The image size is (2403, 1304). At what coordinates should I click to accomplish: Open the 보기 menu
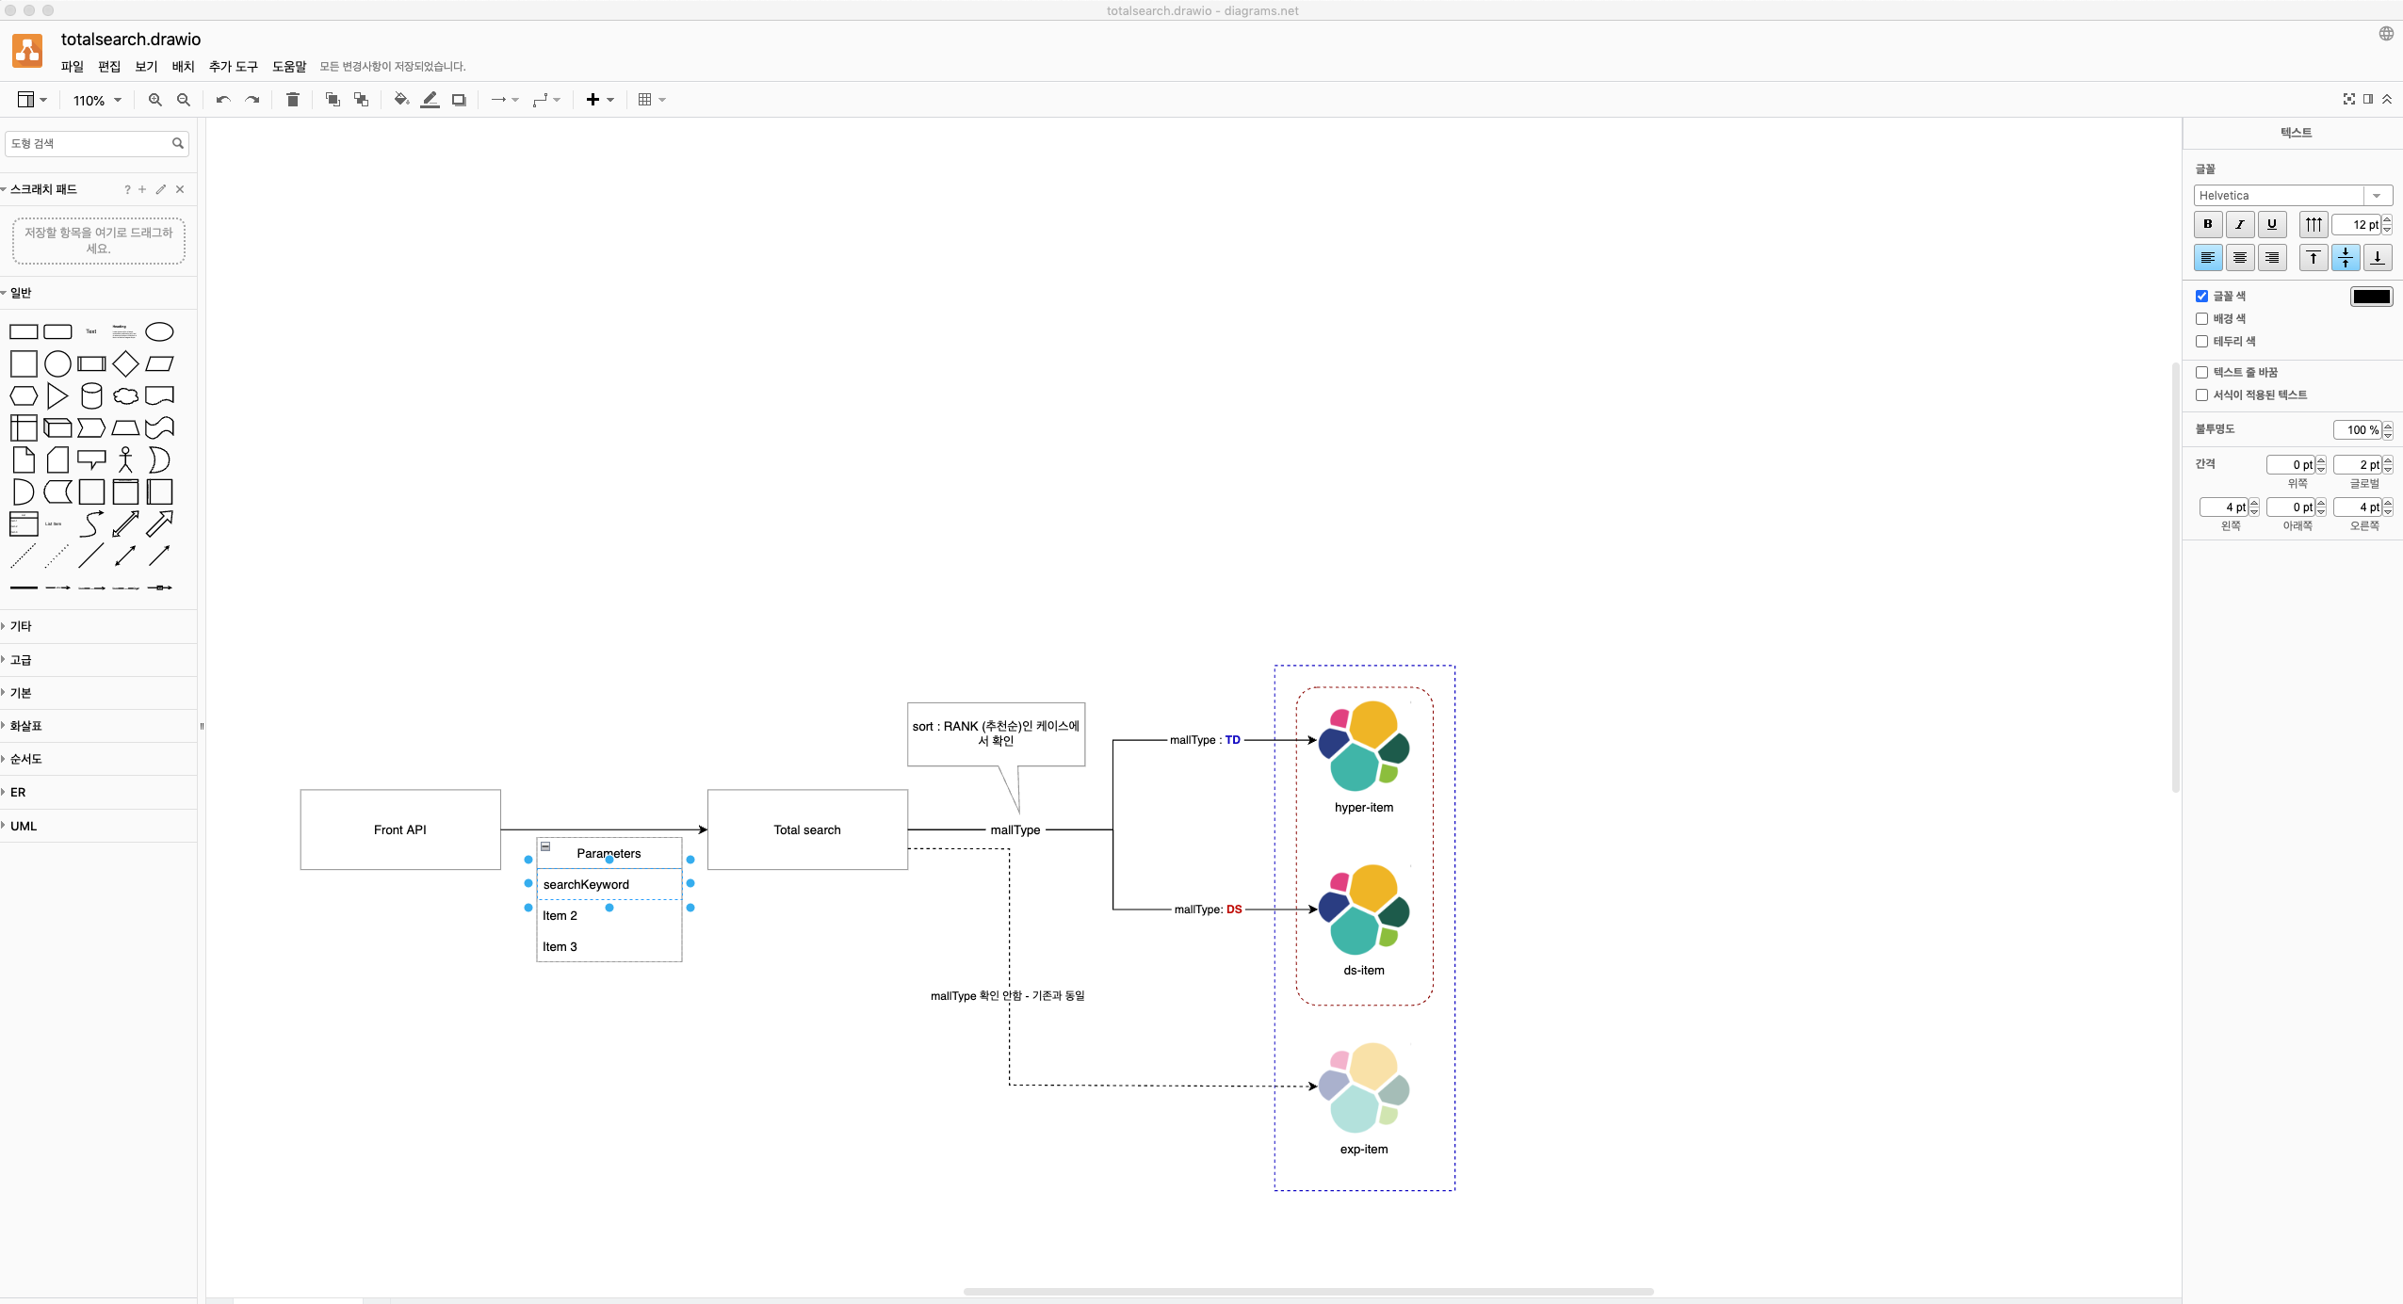point(146,66)
